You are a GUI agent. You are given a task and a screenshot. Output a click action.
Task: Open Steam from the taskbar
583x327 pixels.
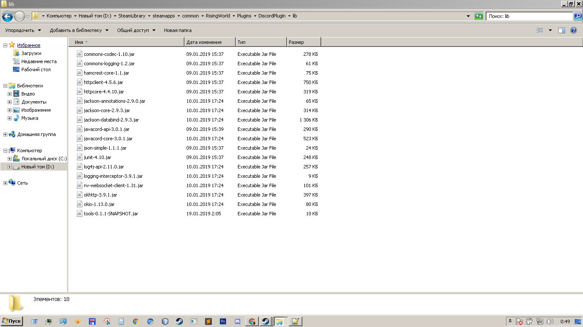pyautogui.click(x=179, y=321)
